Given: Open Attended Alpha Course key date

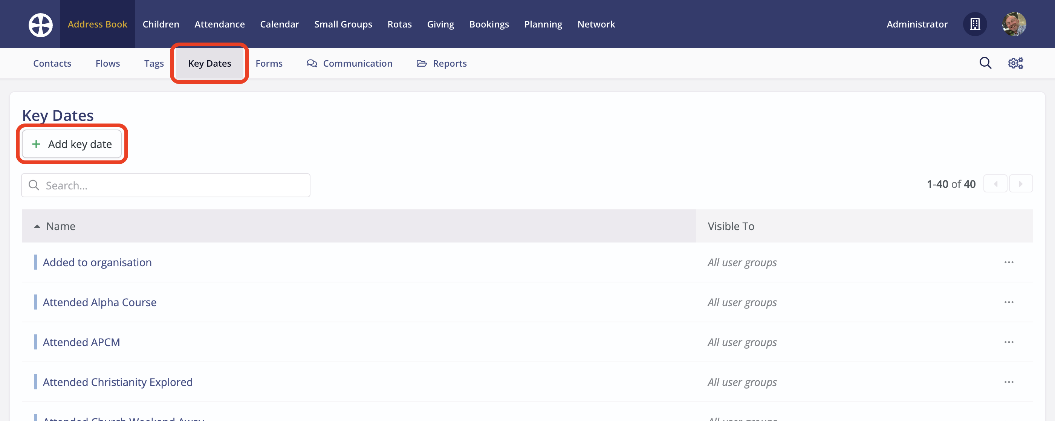Looking at the screenshot, I should [x=99, y=302].
